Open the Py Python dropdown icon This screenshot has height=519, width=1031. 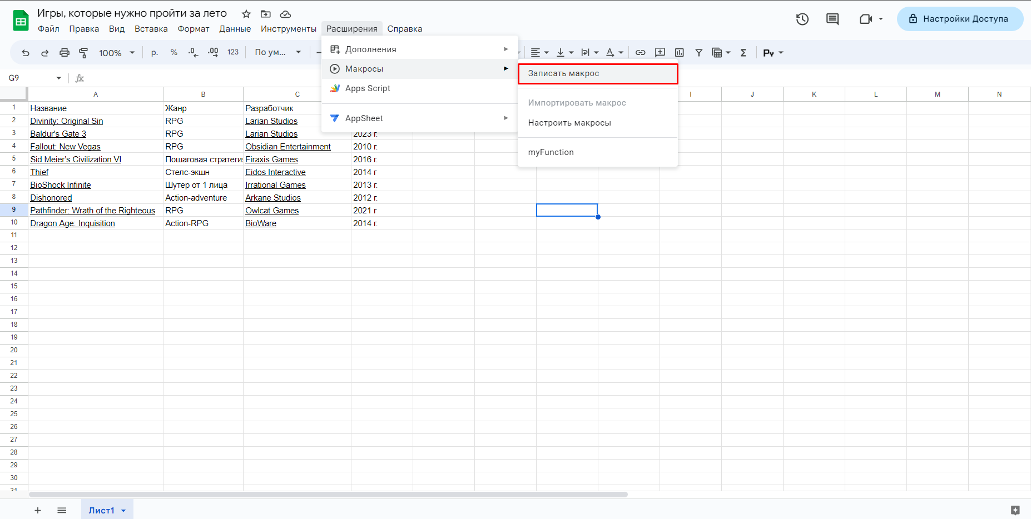click(x=773, y=53)
